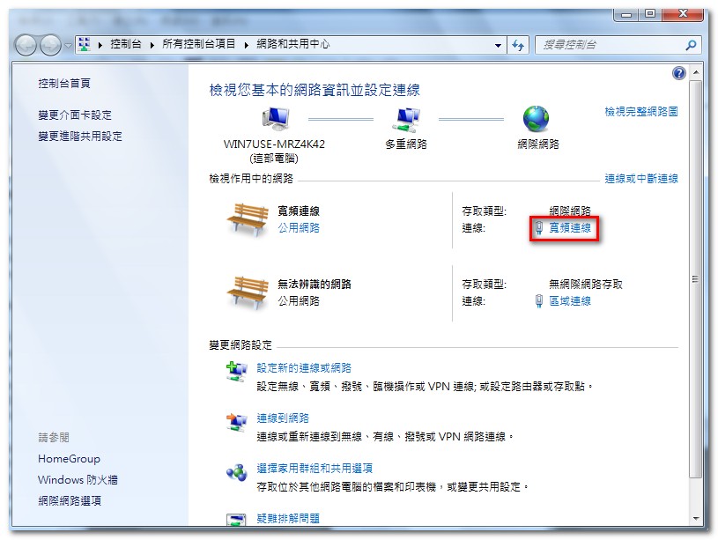This screenshot has width=718, height=540.
Task: Click the refresh button beside address bar
Action: (x=519, y=44)
